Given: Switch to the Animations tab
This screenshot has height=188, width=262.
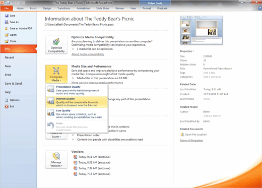Looking at the screenshot, I should pyautogui.click(x=83, y=8).
